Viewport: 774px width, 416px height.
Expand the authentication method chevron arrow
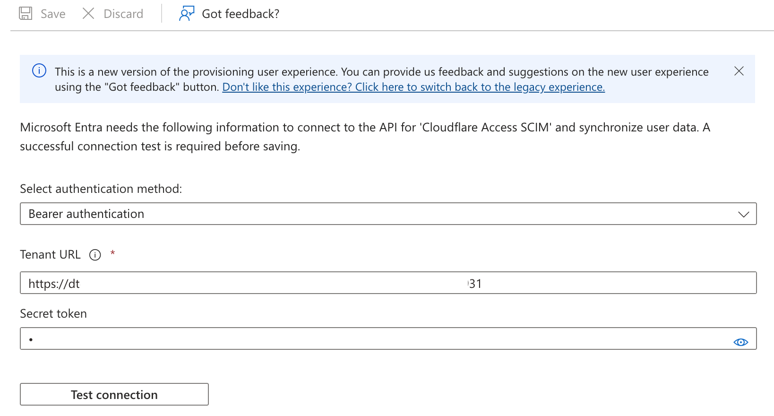743,214
